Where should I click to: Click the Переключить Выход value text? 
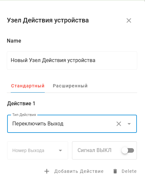click(x=38, y=124)
